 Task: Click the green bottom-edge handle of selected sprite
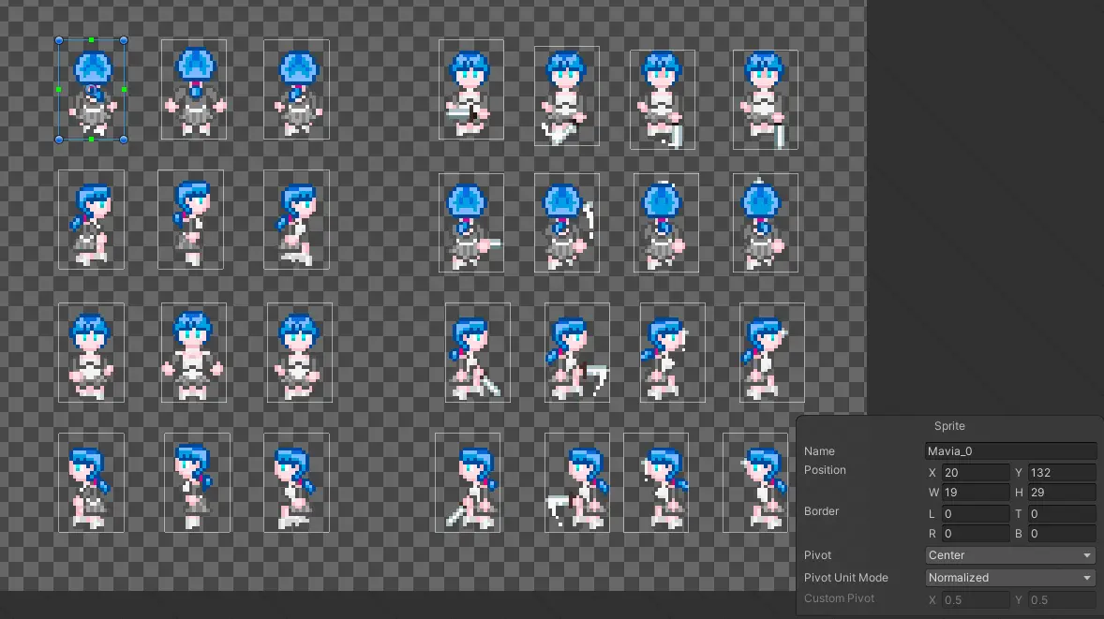pyautogui.click(x=92, y=140)
